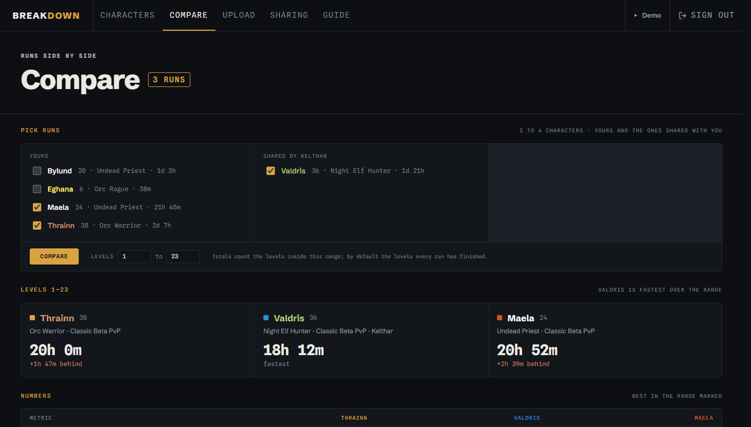The height and width of the screenshot is (427, 751).
Task: Click the METRIC column header
Action: 41,418
